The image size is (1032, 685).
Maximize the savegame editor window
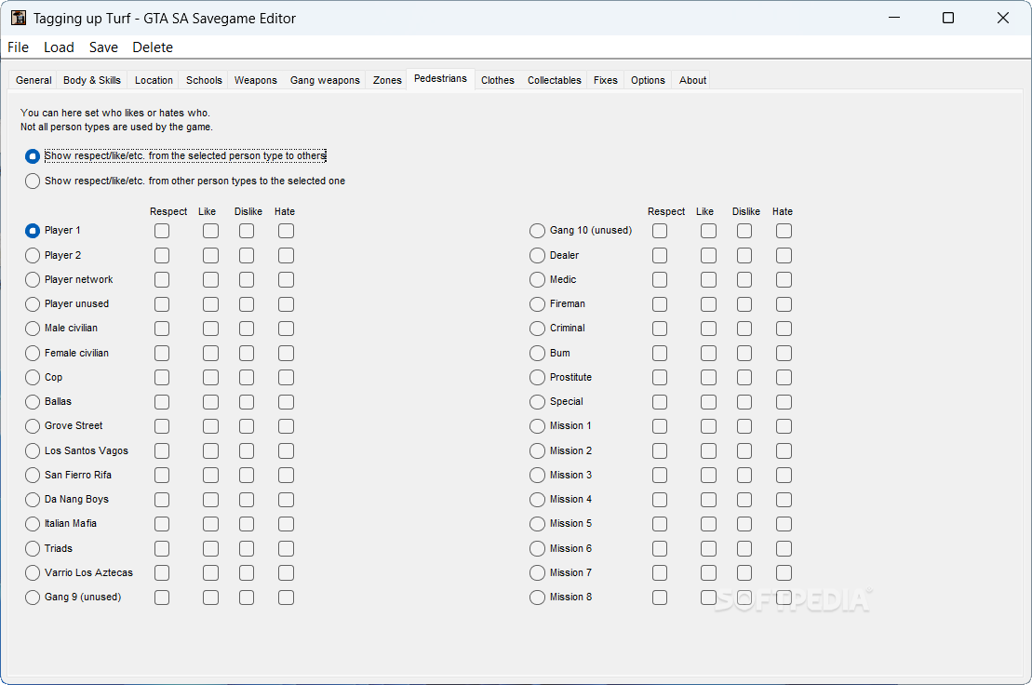click(947, 18)
